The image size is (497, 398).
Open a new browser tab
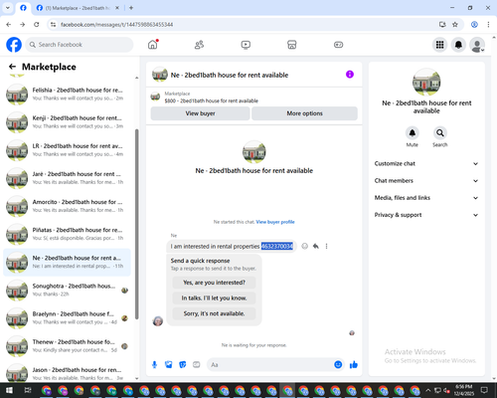(x=131, y=8)
